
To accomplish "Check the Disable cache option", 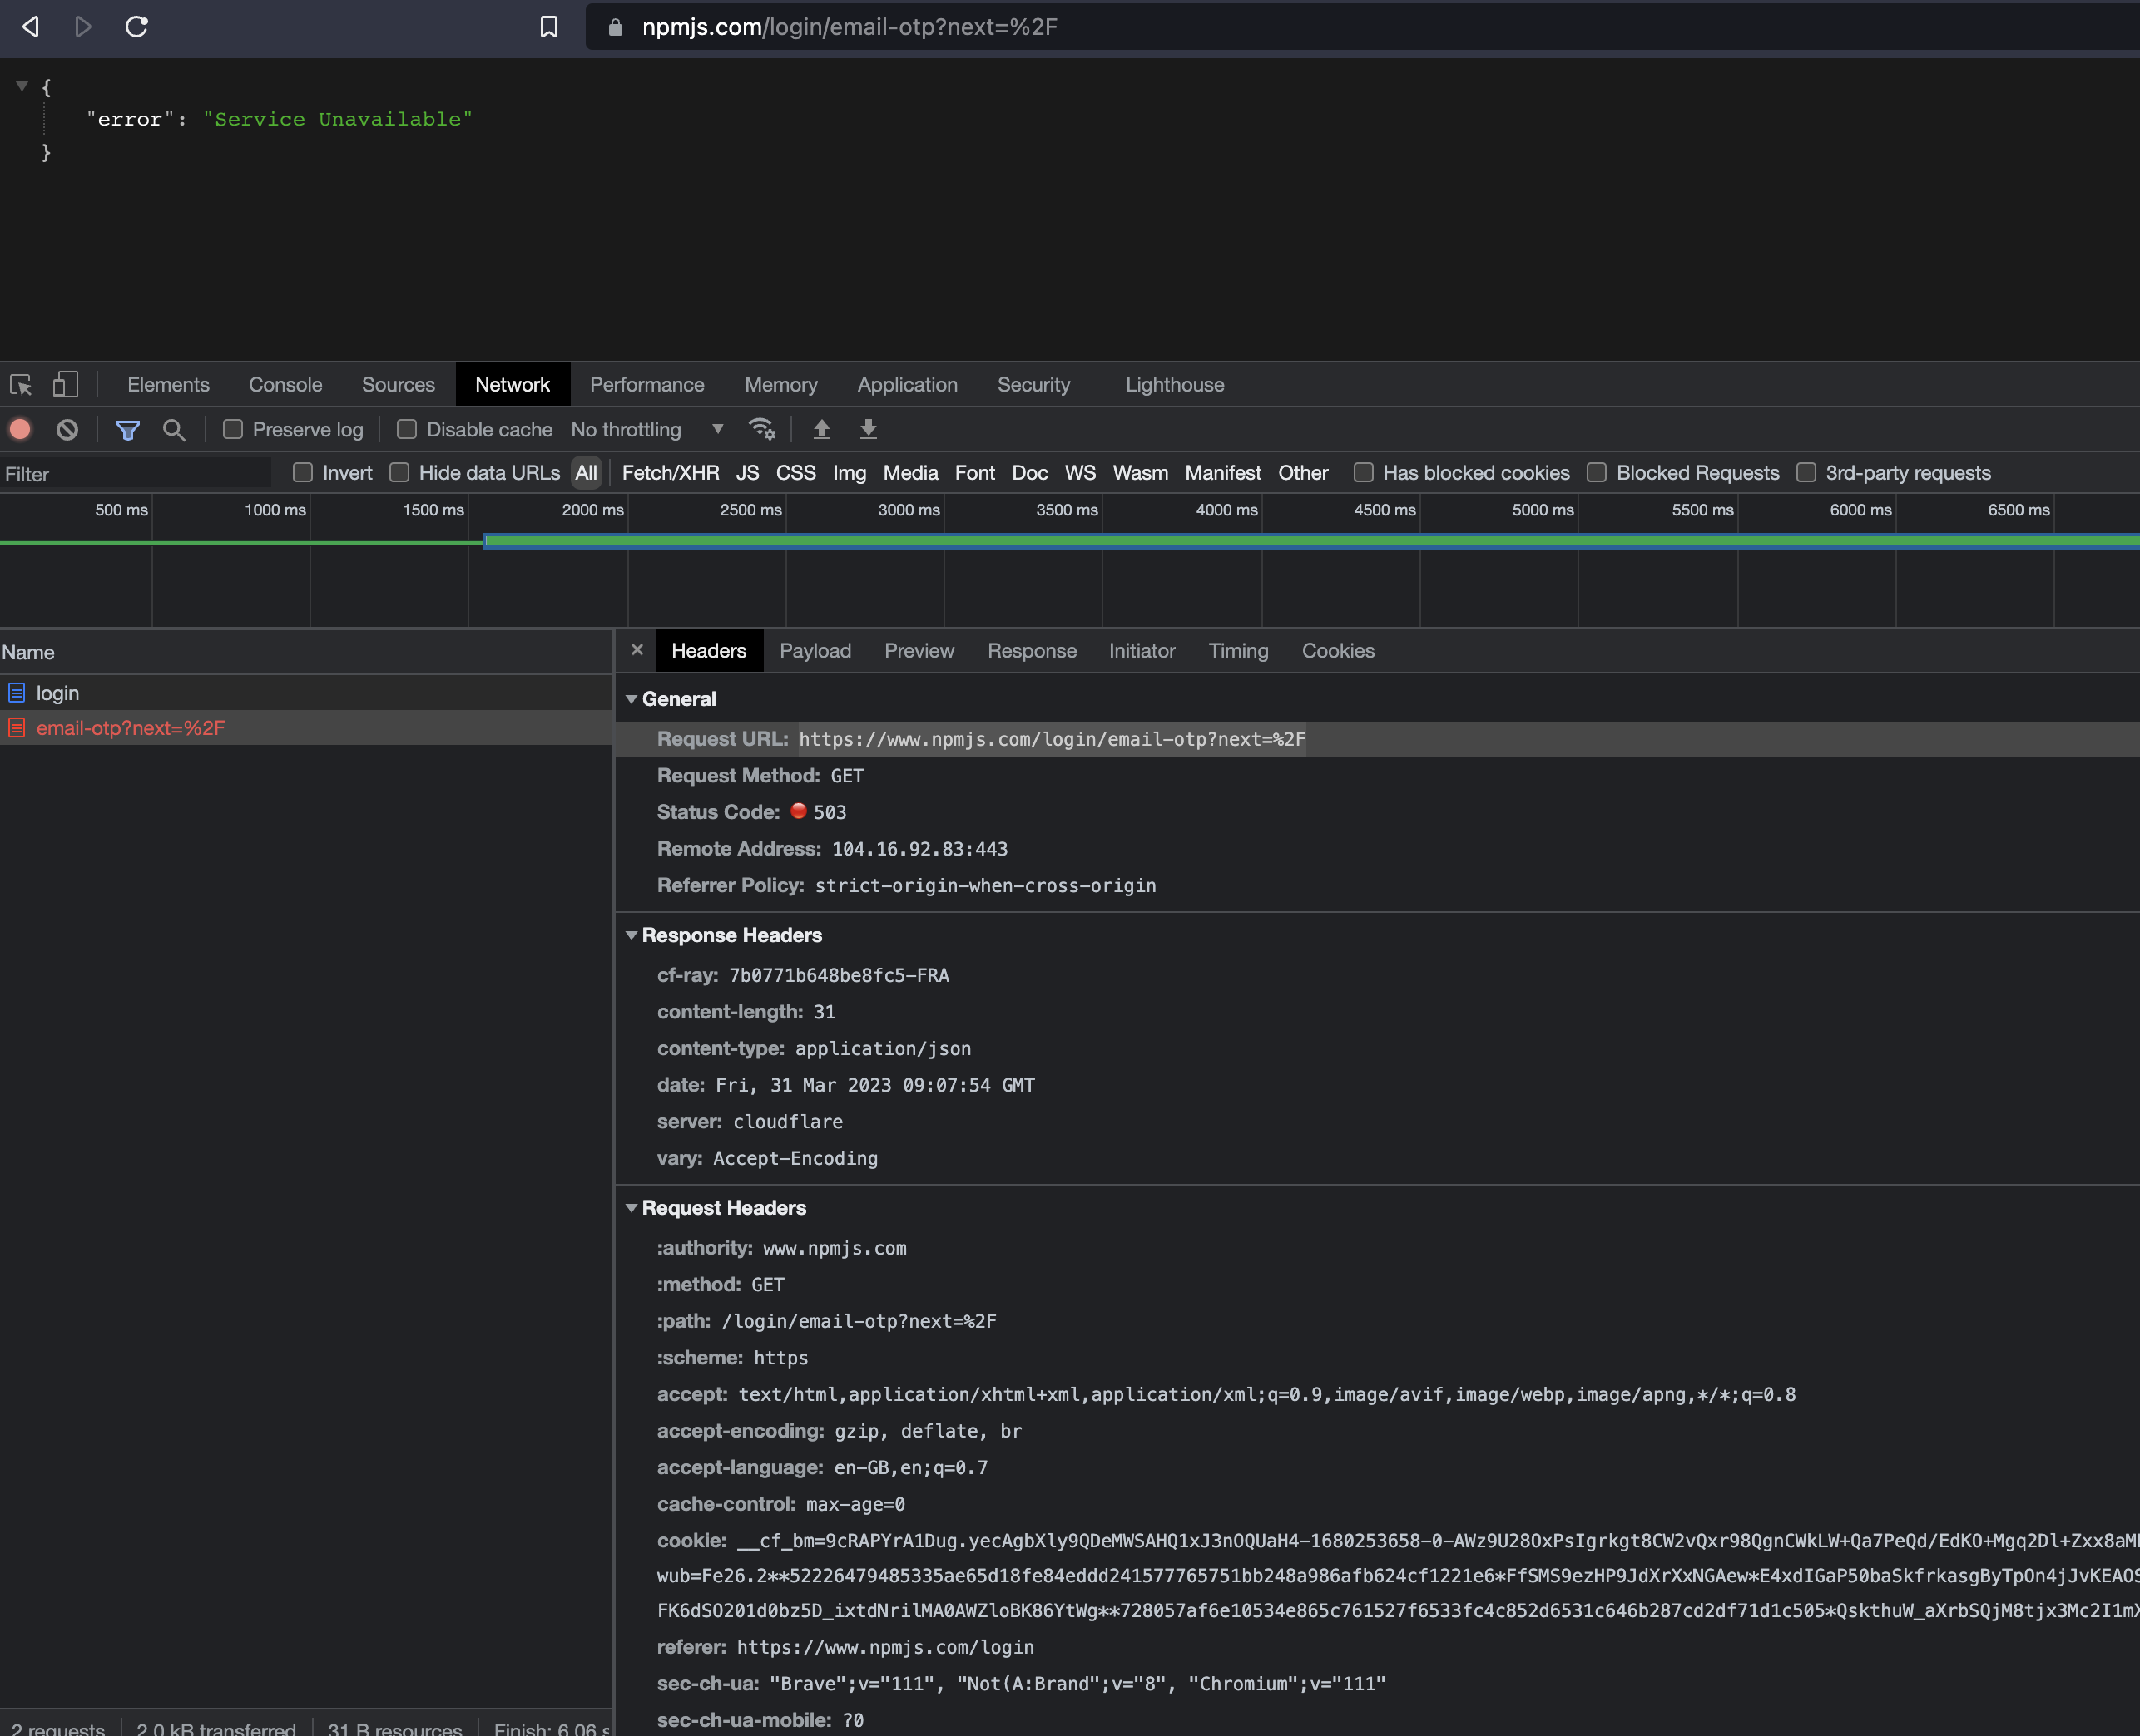I will tap(407, 430).
